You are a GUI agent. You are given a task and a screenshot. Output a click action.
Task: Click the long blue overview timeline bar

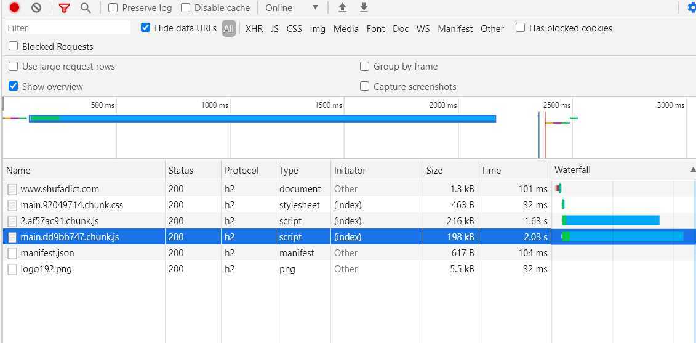coord(262,118)
